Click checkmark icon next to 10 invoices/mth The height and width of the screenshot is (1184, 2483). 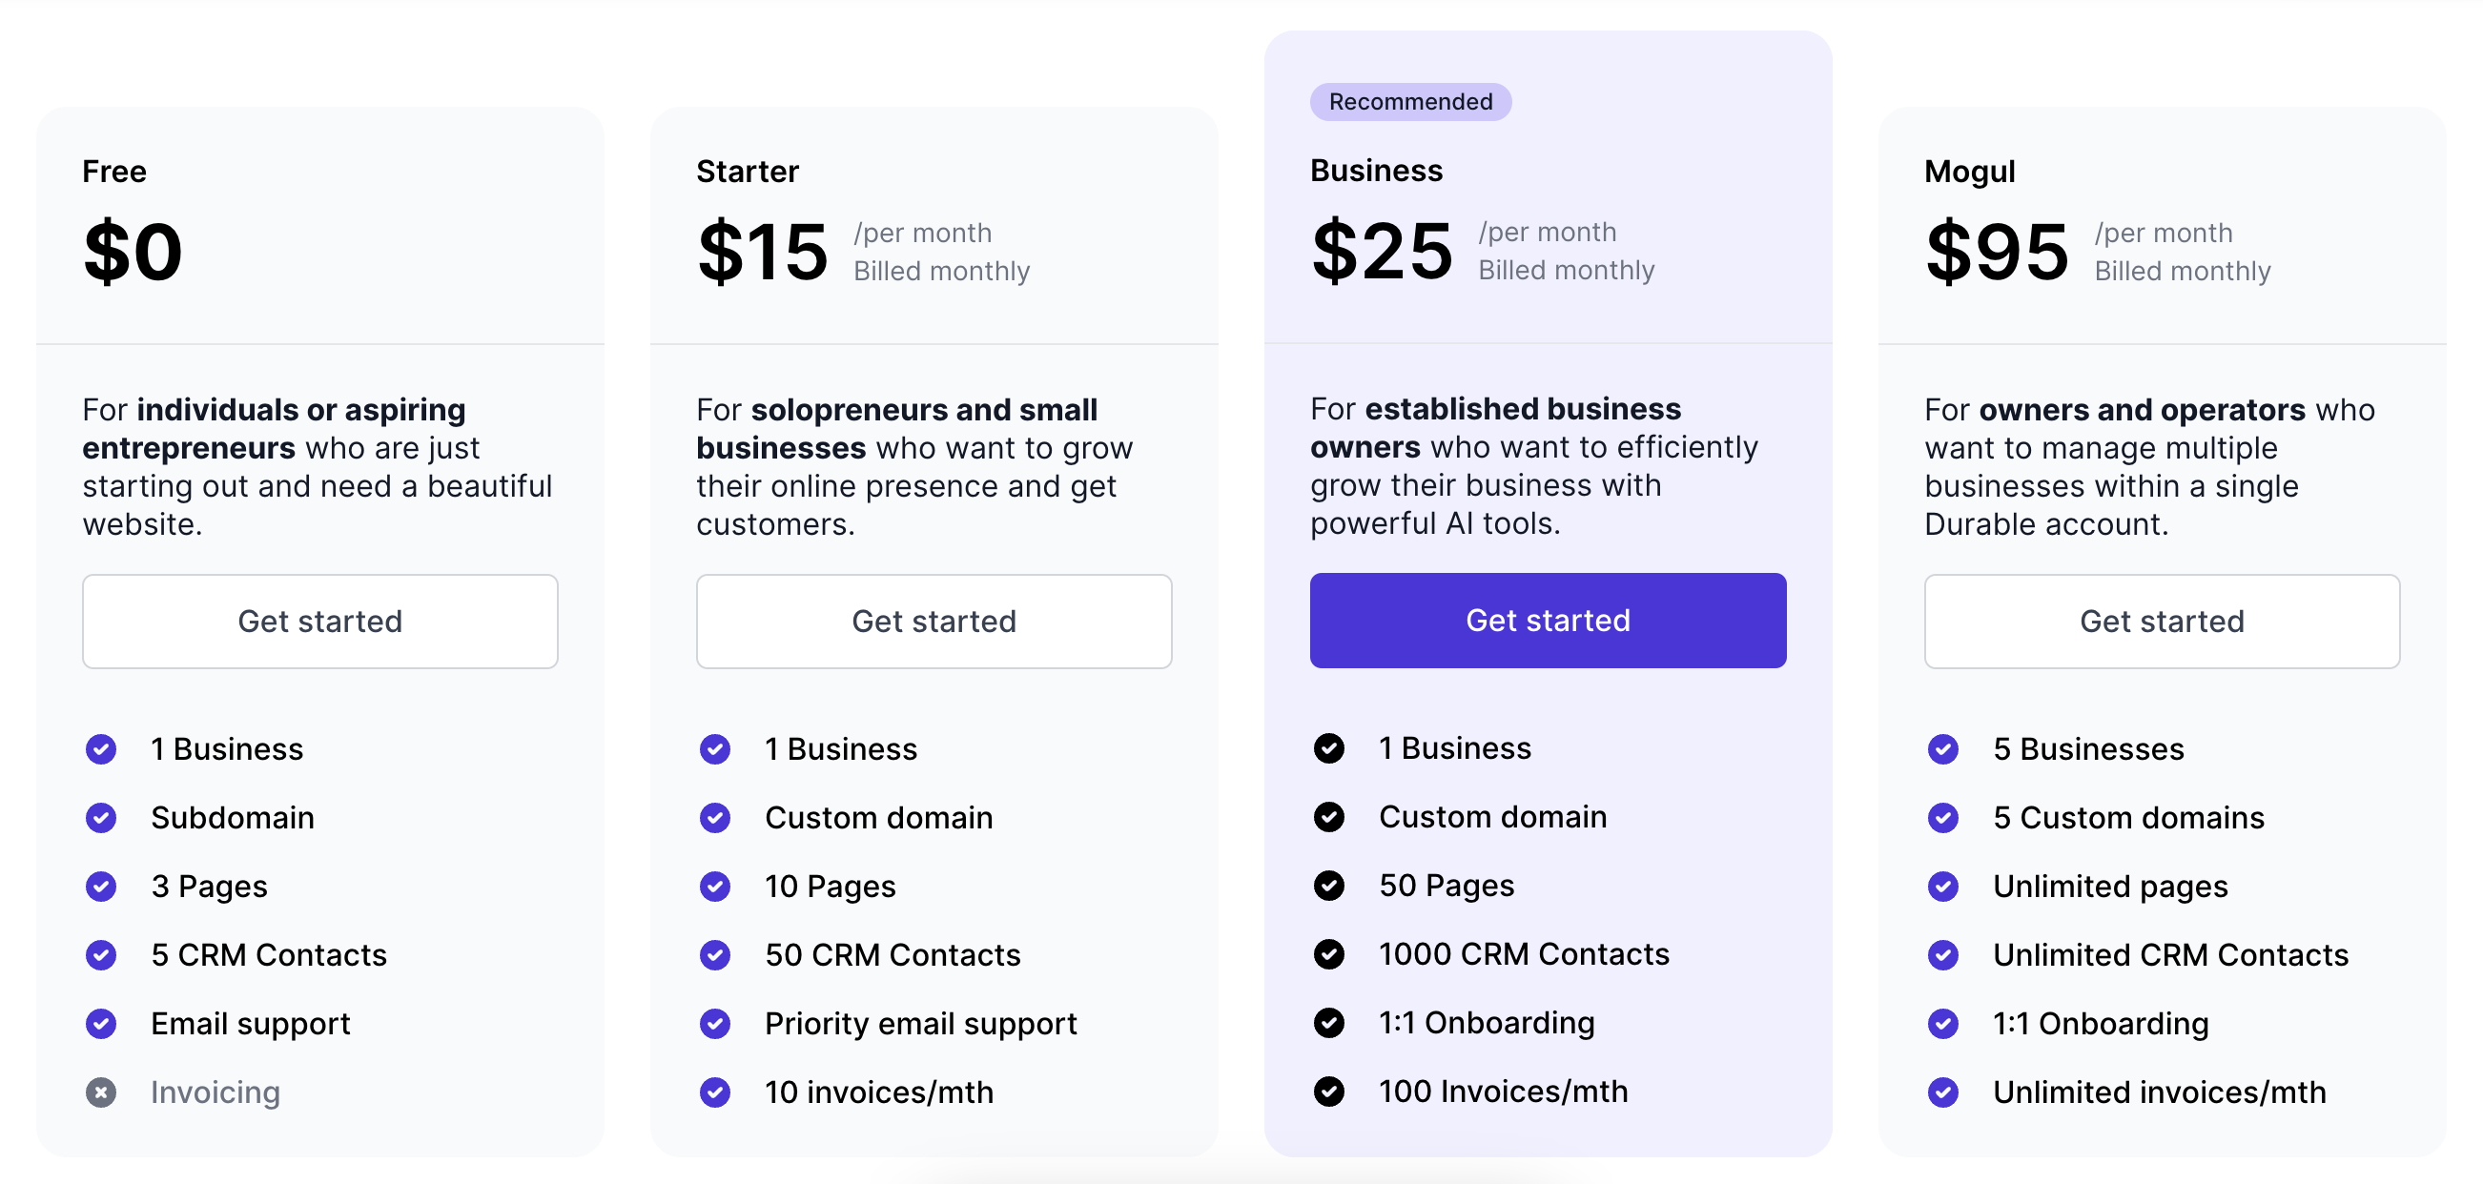715,1092
